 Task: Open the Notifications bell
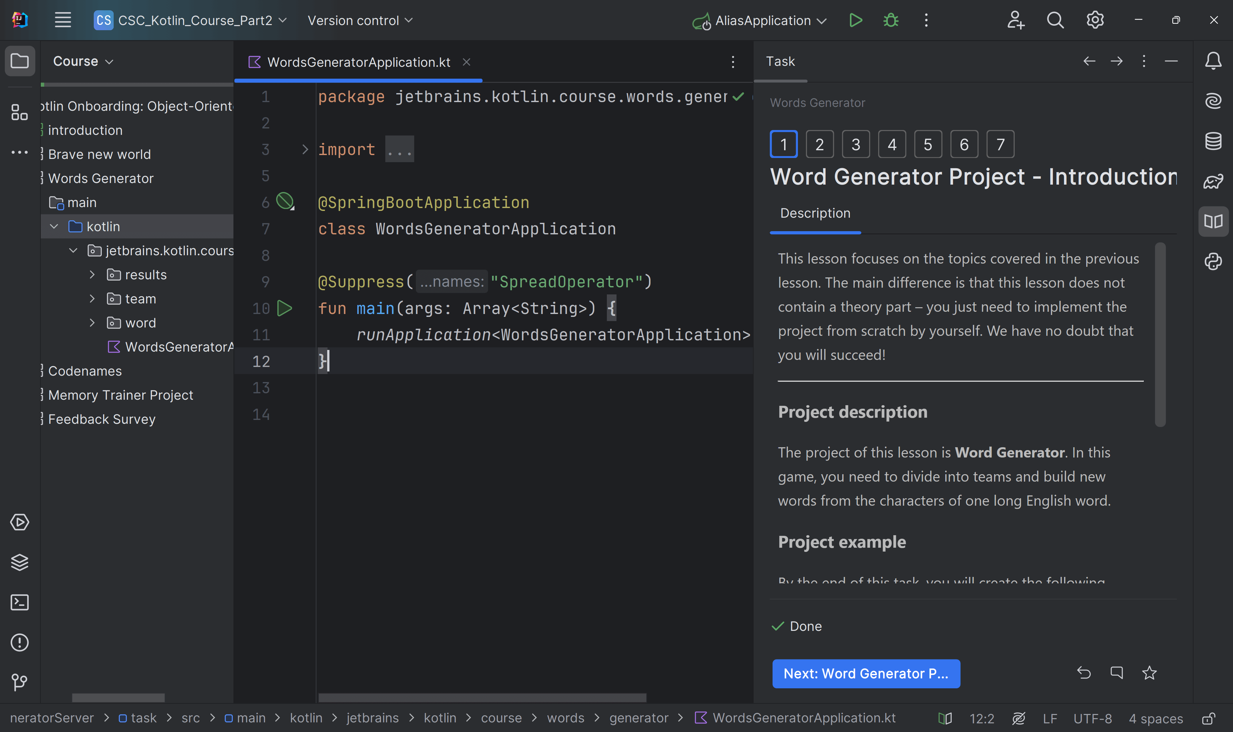(1213, 60)
